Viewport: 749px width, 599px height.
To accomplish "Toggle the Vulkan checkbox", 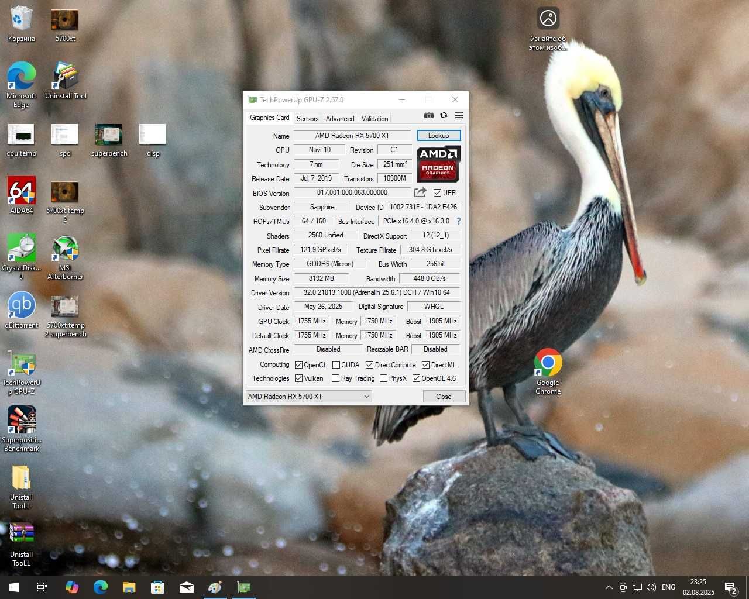I will (298, 378).
